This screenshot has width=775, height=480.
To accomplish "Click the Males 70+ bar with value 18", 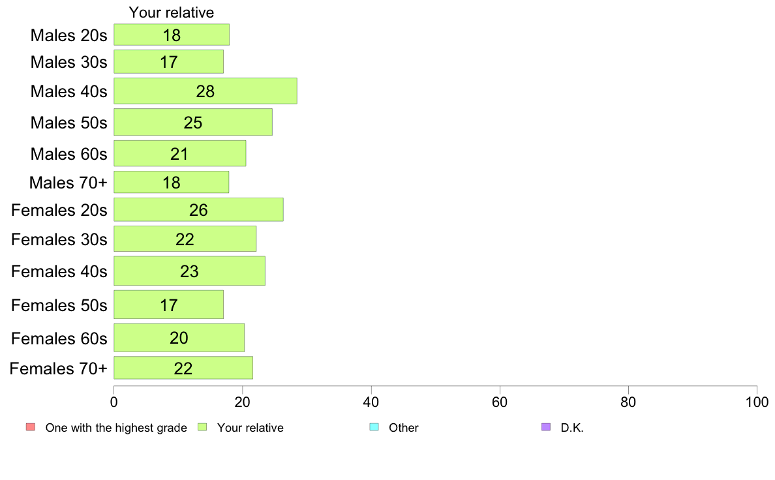I will click(x=172, y=182).
